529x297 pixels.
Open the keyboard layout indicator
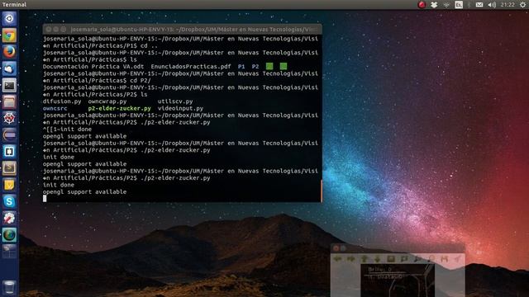[x=459, y=4]
